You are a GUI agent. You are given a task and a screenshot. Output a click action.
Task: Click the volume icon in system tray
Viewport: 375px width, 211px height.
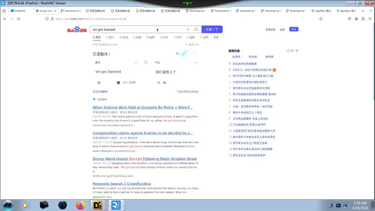click(x=345, y=205)
